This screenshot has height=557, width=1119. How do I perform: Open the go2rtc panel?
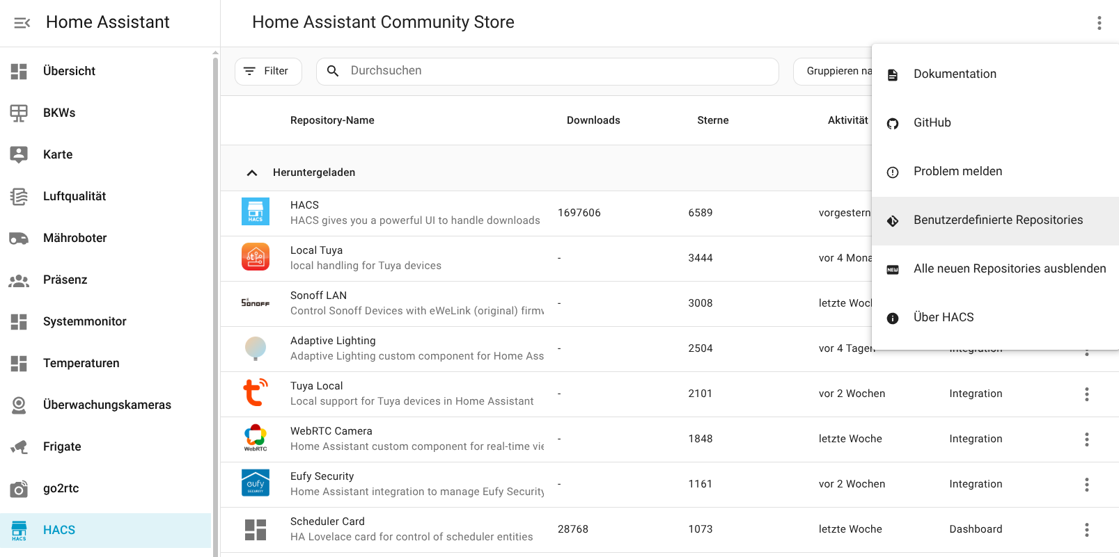[106, 488]
